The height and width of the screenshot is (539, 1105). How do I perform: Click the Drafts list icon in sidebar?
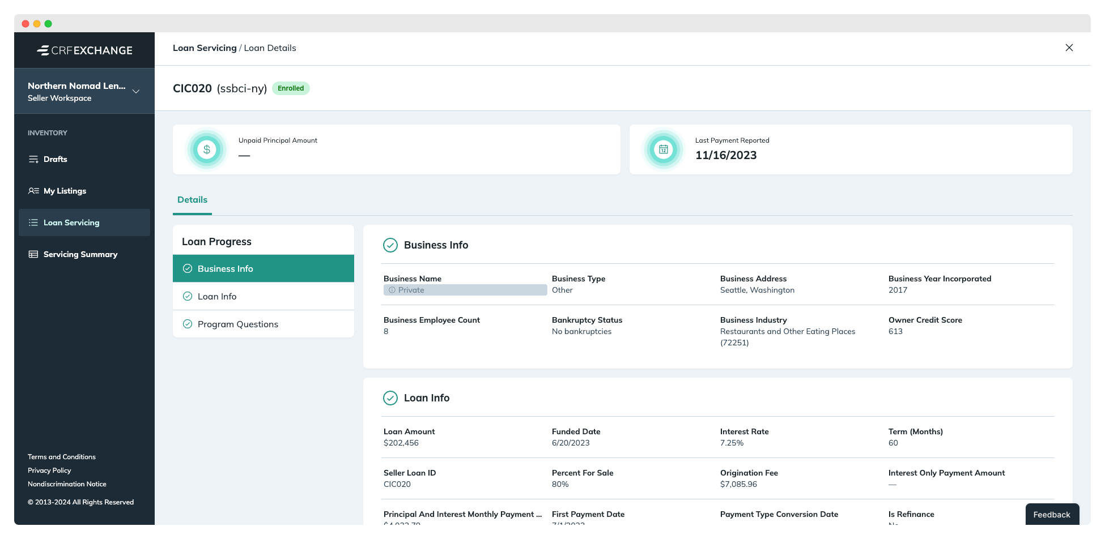pos(33,159)
